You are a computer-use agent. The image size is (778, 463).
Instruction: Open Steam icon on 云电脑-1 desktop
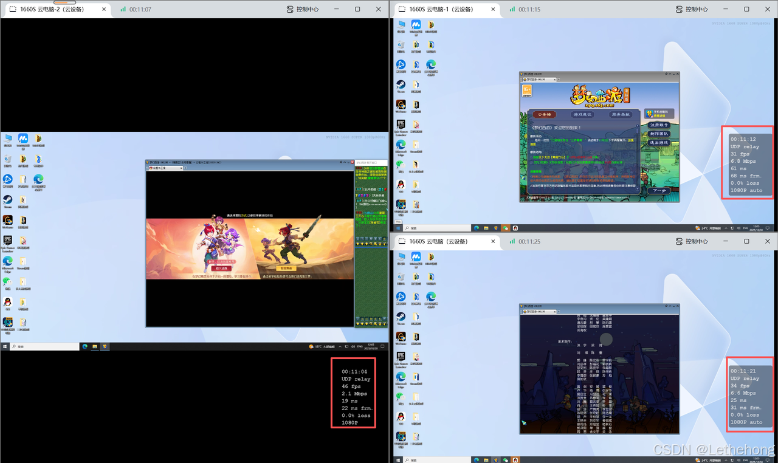(401, 86)
